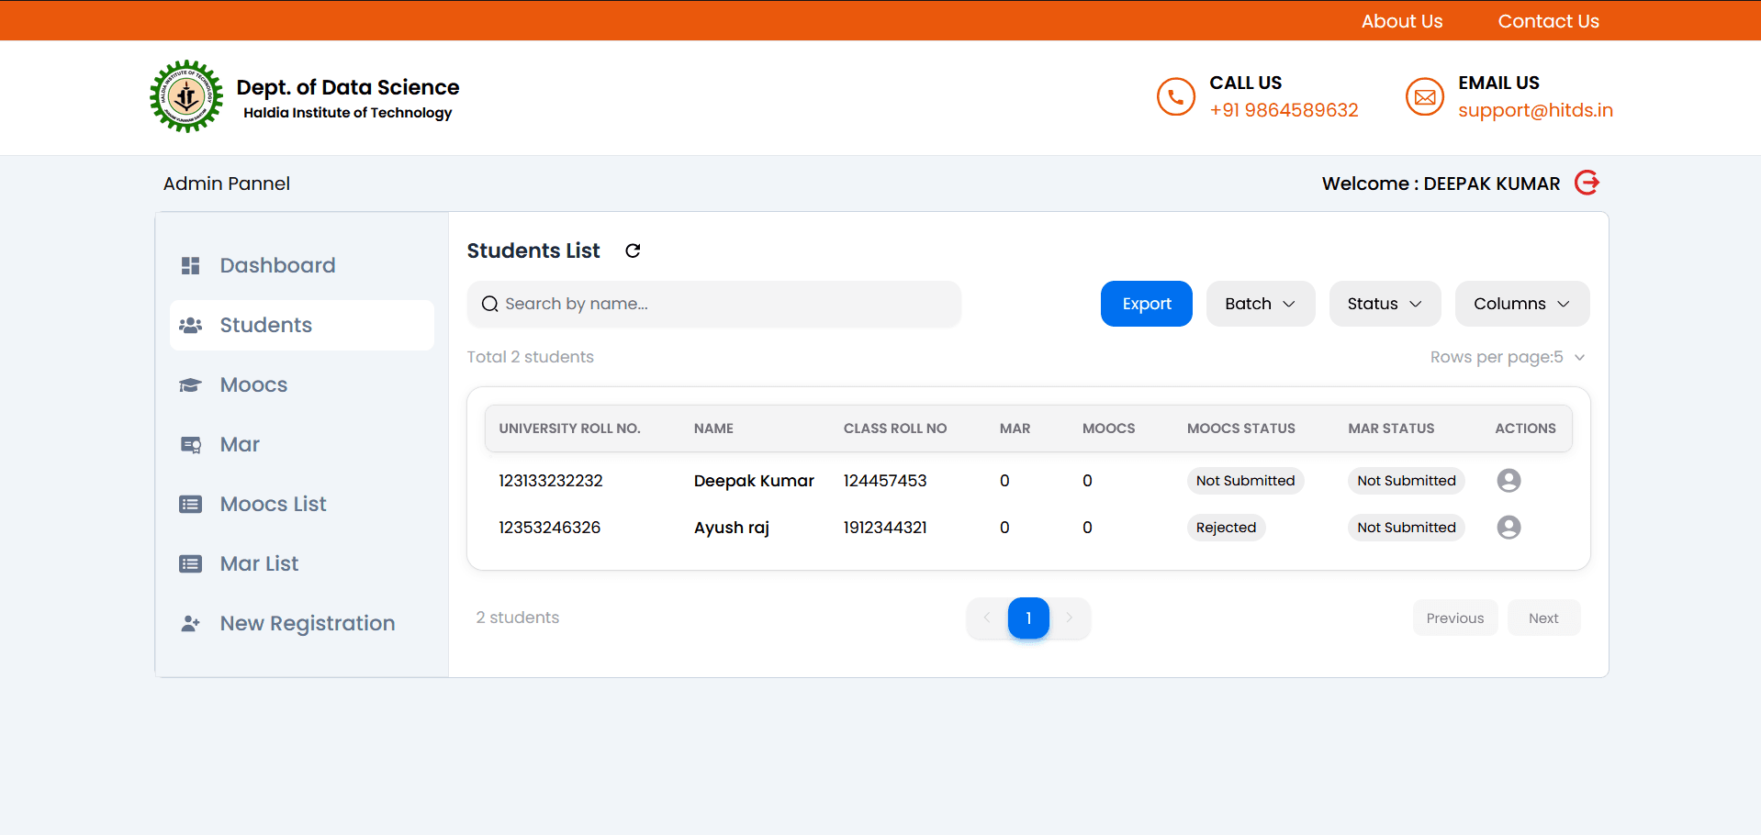Open the Batch filter dropdown
This screenshot has height=835, width=1761.
click(x=1261, y=304)
